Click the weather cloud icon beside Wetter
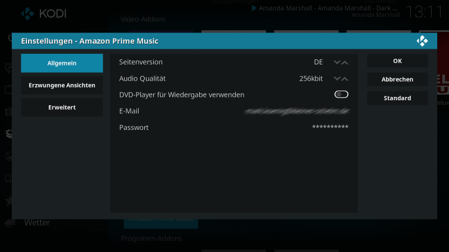This screenshot has width=449, height=252. 10,223
